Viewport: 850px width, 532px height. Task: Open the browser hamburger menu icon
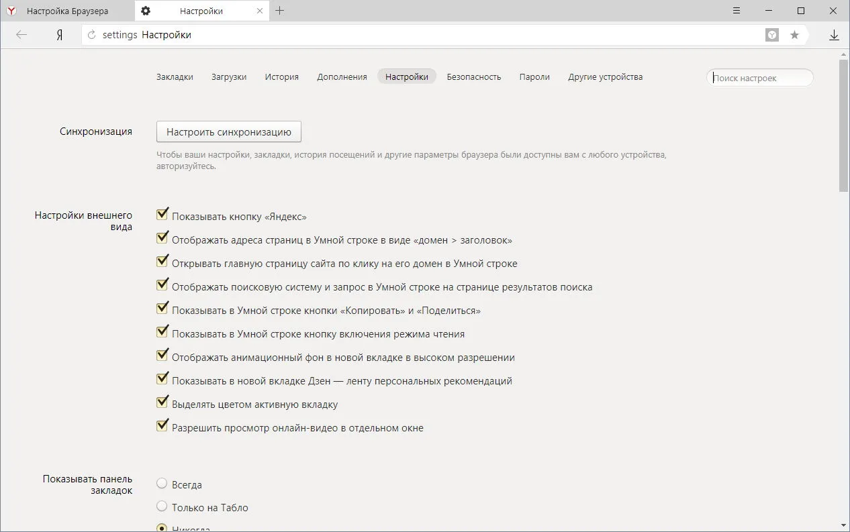click(737, 11)
